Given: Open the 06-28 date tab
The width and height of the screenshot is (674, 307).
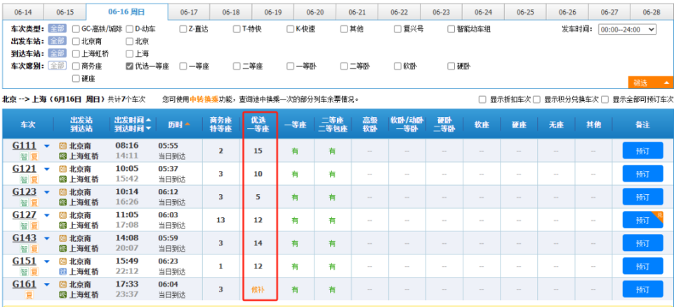Looking at the screenshot, I should (652, 12).
